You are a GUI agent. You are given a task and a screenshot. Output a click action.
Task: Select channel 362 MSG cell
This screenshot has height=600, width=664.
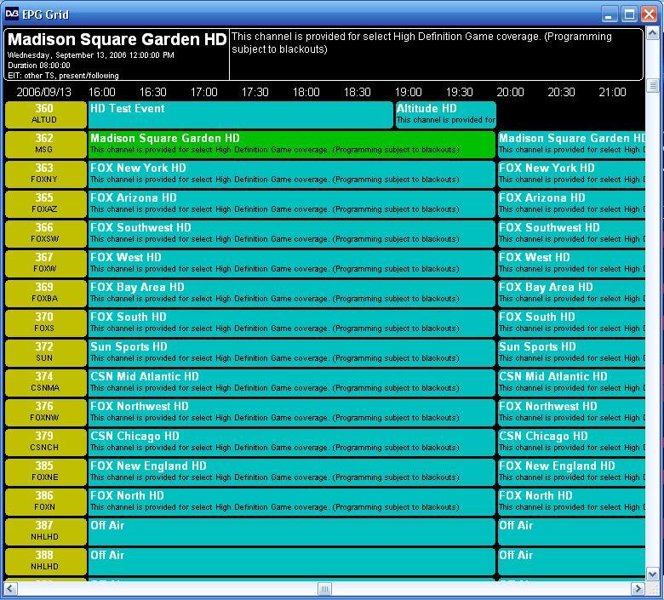click(45, 144)
